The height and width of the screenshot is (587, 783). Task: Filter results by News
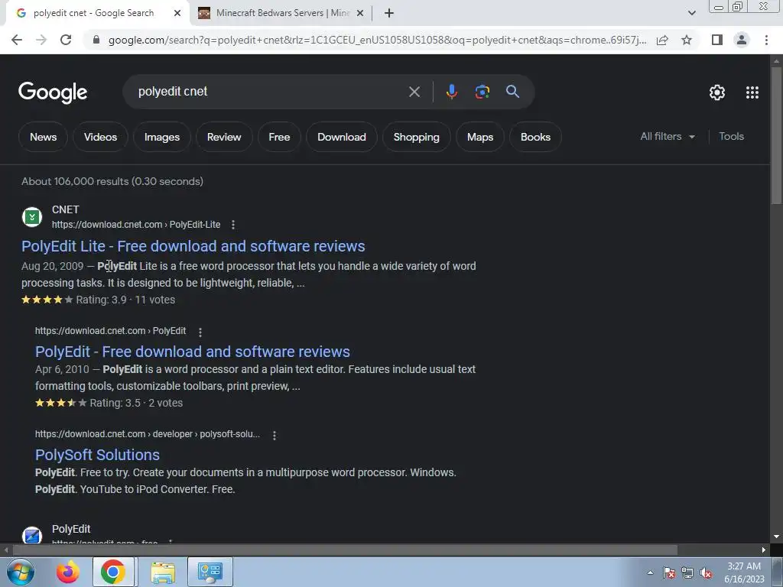(x=43, y=137)
